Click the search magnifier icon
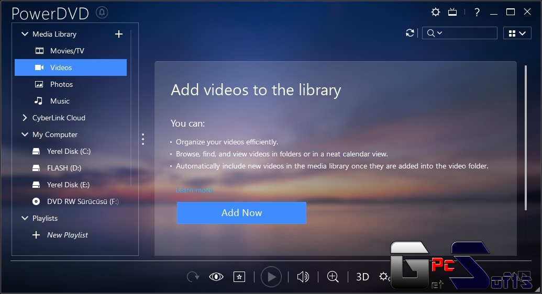Image resolution: width=542 pixels, height=294 pixels. [430, 33]
